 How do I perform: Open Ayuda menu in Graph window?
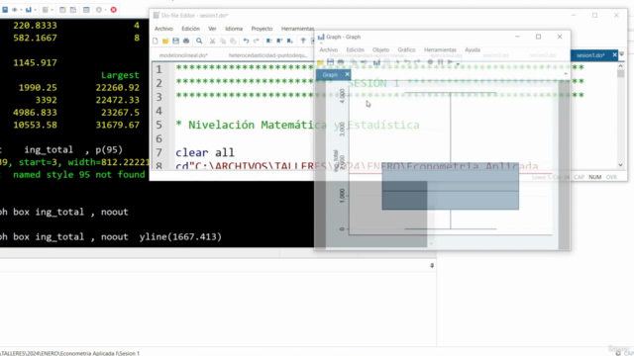(x=473, y=50)
